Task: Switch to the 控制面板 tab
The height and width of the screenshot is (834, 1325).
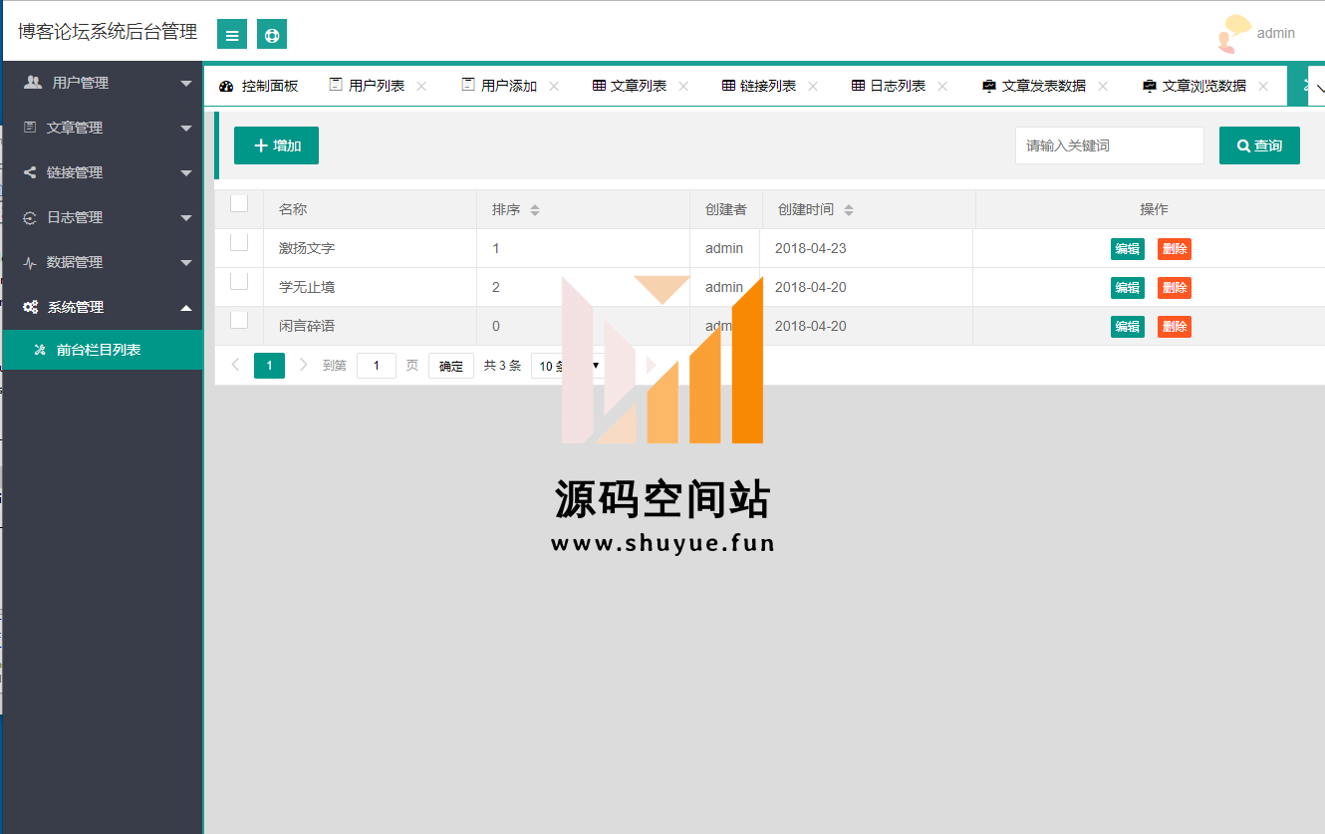Action: [258, 86]
